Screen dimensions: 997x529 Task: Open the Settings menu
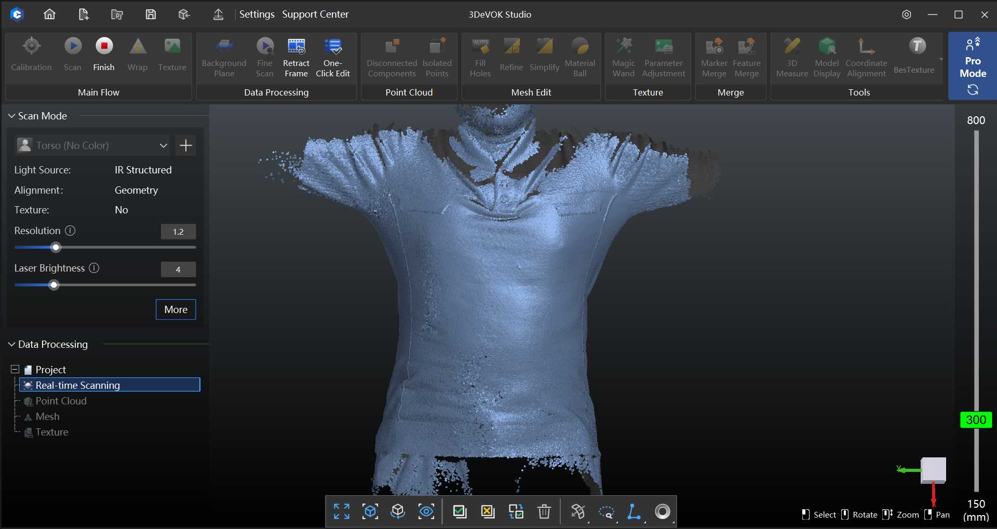(257, 14)
